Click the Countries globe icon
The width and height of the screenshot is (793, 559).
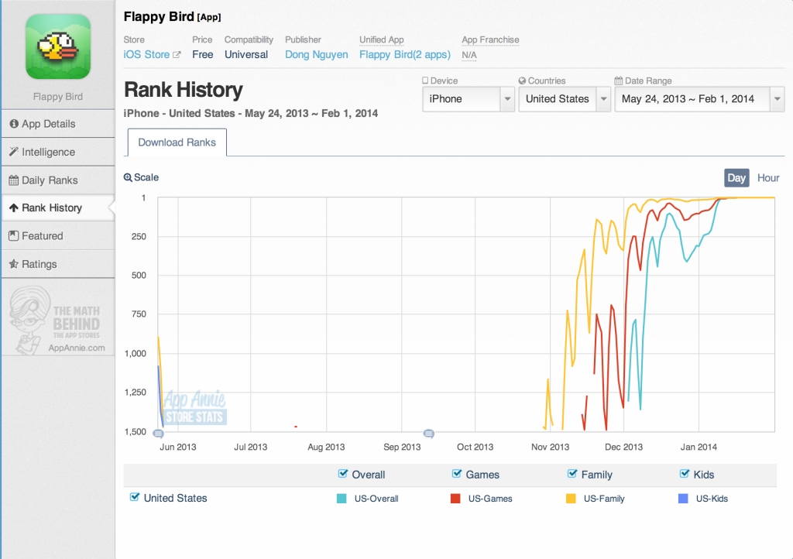point(523,81)
